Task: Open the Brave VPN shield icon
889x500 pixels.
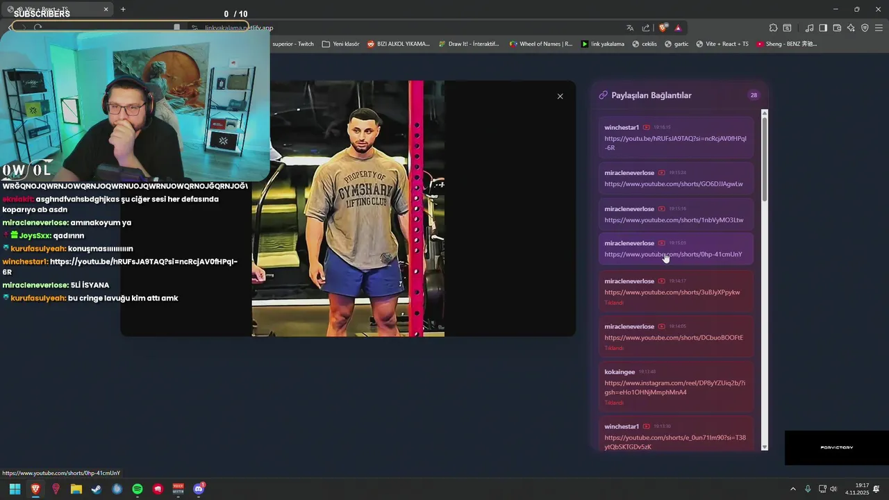Action: point(865,28)
